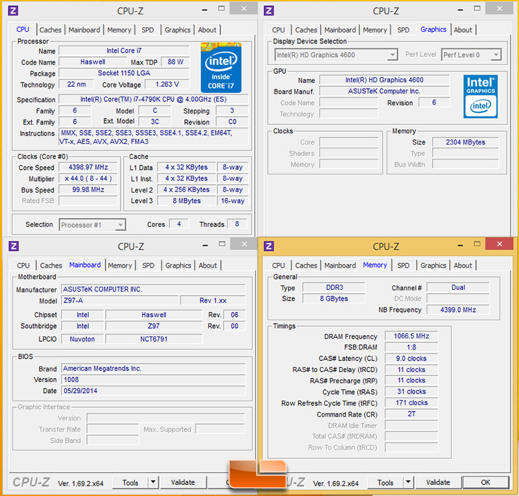Image resolution: width=519 pixels, height=496 pixels.
Task: Click the CPU-Z logo icon in the Graphics window title bar
Action: point(269,10)
